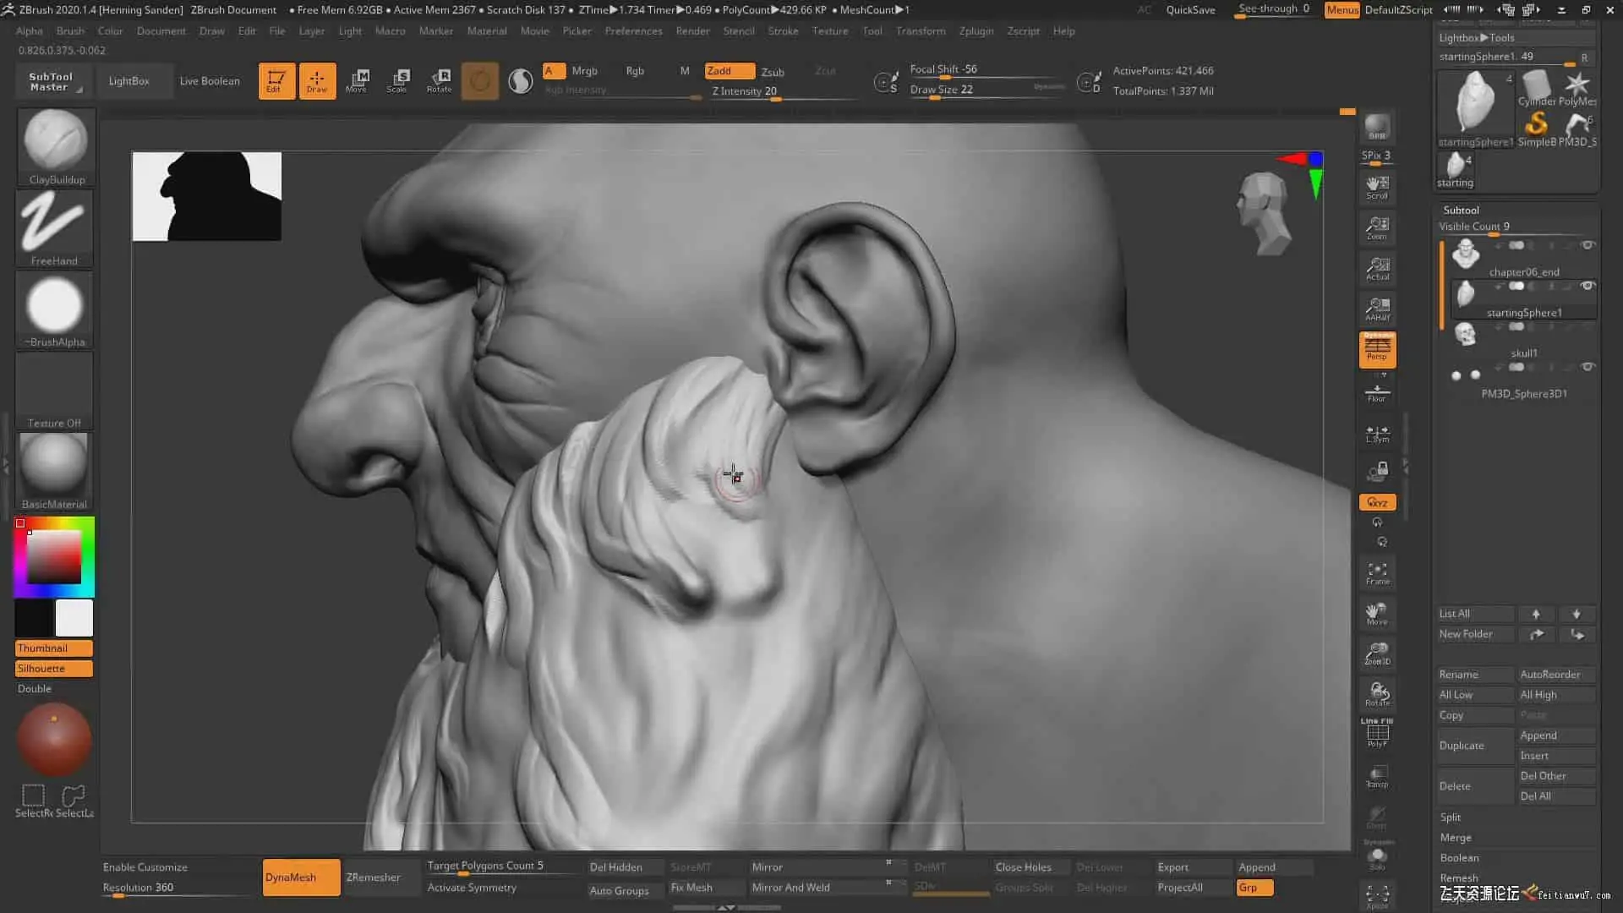Expand the Boolean section
The height and width of the screenshot is (913, 1623).
[1459, 857]
